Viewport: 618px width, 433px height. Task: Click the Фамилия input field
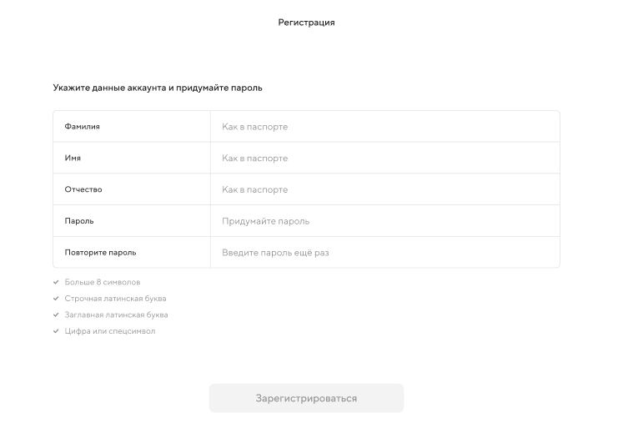pyautogui.click(x=384, y=127)
